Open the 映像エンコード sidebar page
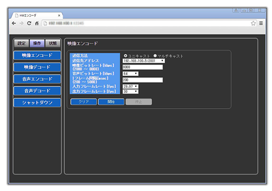Image resolution: width=272 pixels, height=191 pixels. pyautogui.click(x=37, y=55)
